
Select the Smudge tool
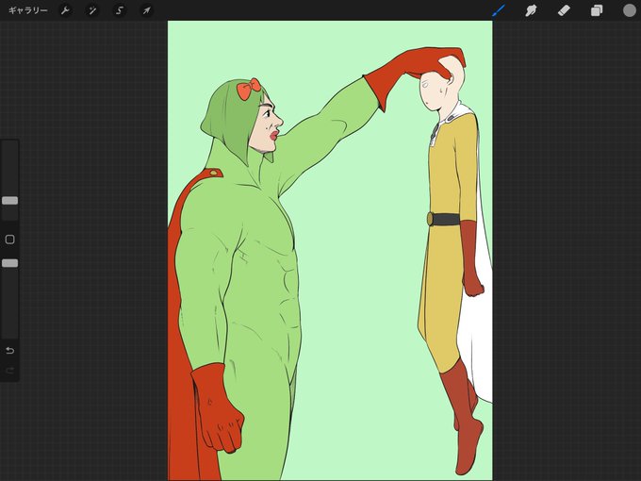(x=531, y=10)
